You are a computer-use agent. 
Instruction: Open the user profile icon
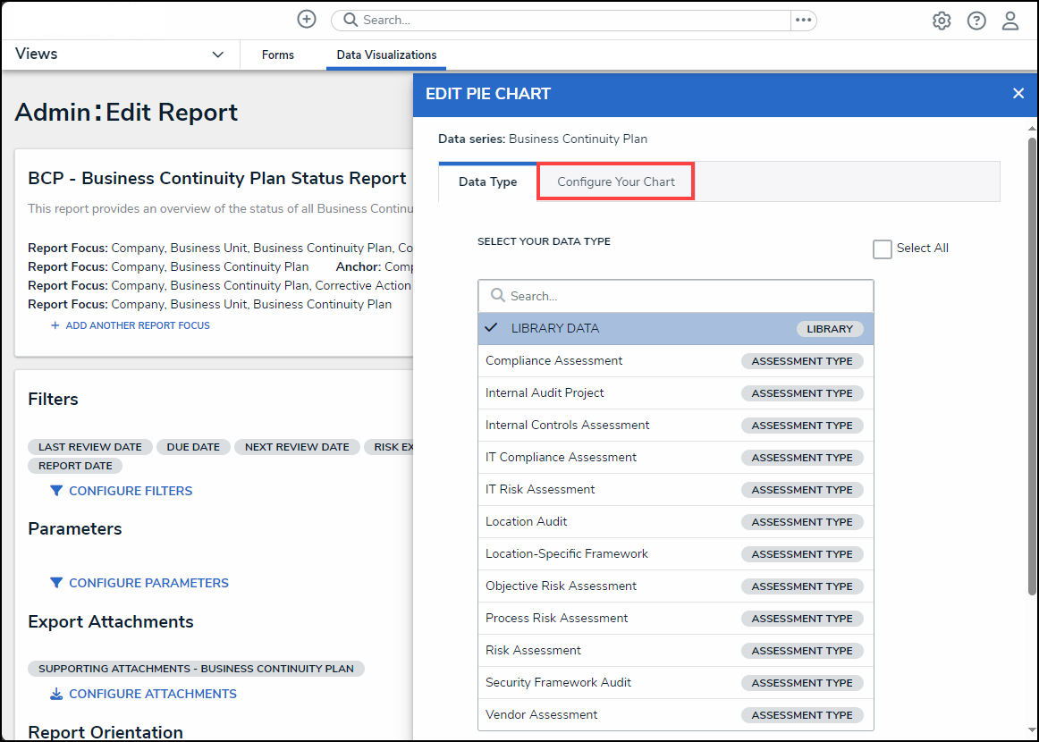click(x=1010, y=21)
